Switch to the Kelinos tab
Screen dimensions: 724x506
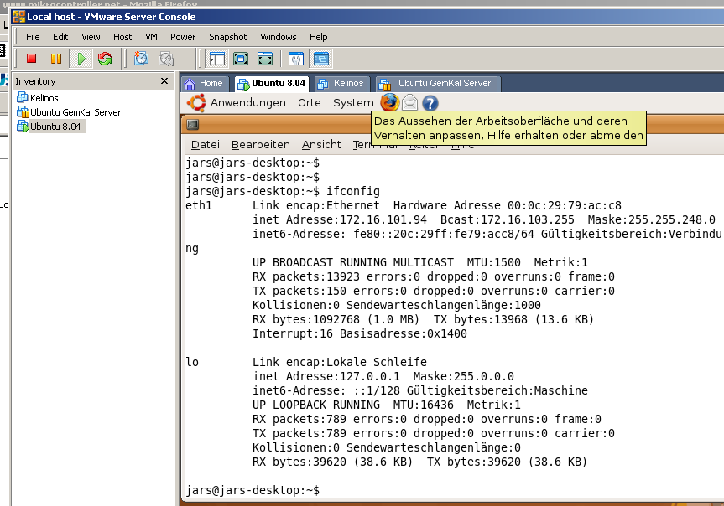(342, 84)
